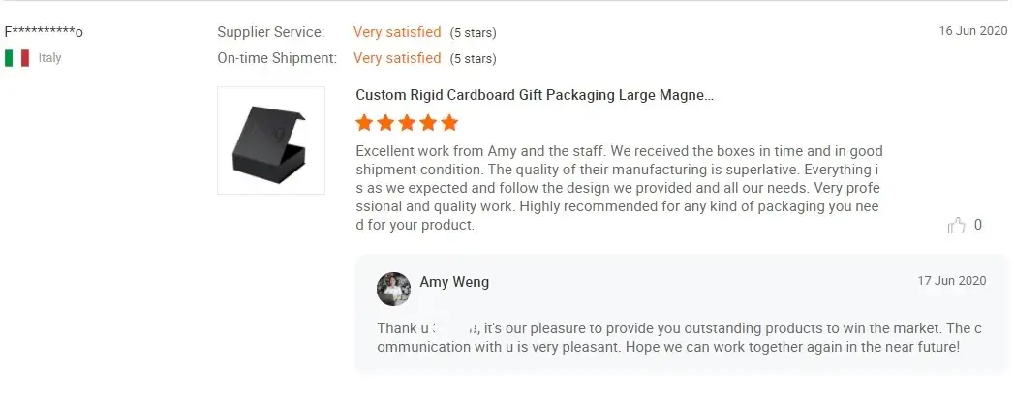Click the On-time Shipment label
Screen dimensions: 1014x403
pyautogui.click(x=277, y=58)
